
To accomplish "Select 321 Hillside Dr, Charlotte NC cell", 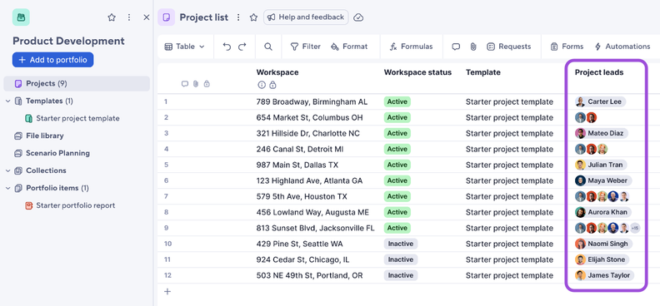I will coord(308,134).
